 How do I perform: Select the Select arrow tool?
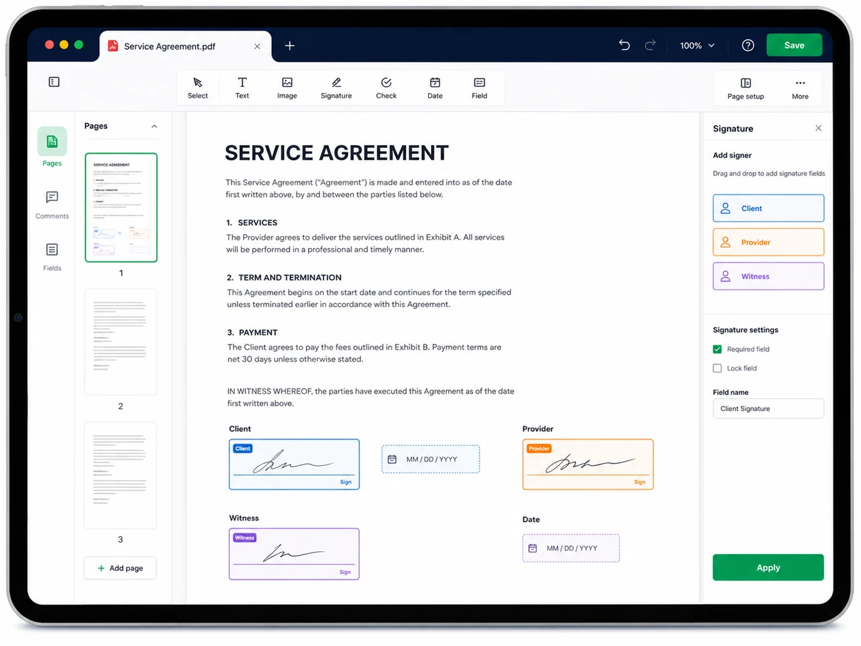[197, 88]
